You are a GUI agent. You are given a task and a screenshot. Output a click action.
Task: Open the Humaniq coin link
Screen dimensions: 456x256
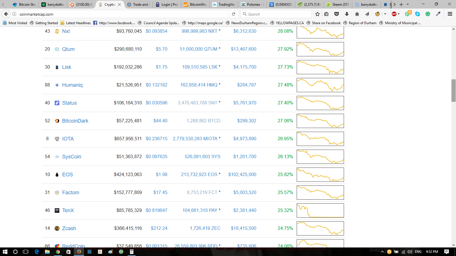click(x=72, y=85)
